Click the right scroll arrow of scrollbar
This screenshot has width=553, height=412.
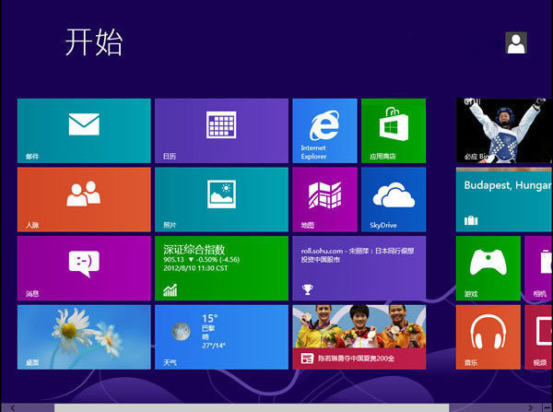click(530, 407)
